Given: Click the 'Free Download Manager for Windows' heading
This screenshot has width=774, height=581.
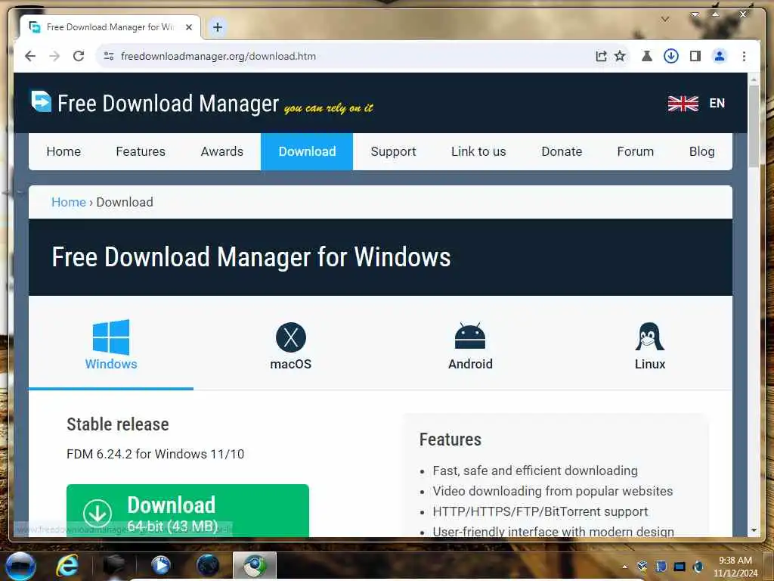Looking at the screenshot, I should pos(251,257).
